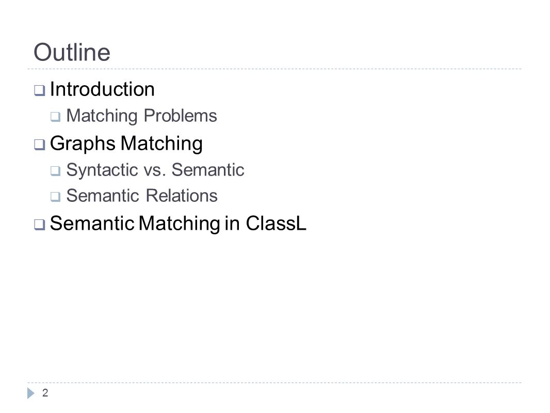
Task: Click the bullet beside Semantic Matching in ClassL
Action: point(40,224)
